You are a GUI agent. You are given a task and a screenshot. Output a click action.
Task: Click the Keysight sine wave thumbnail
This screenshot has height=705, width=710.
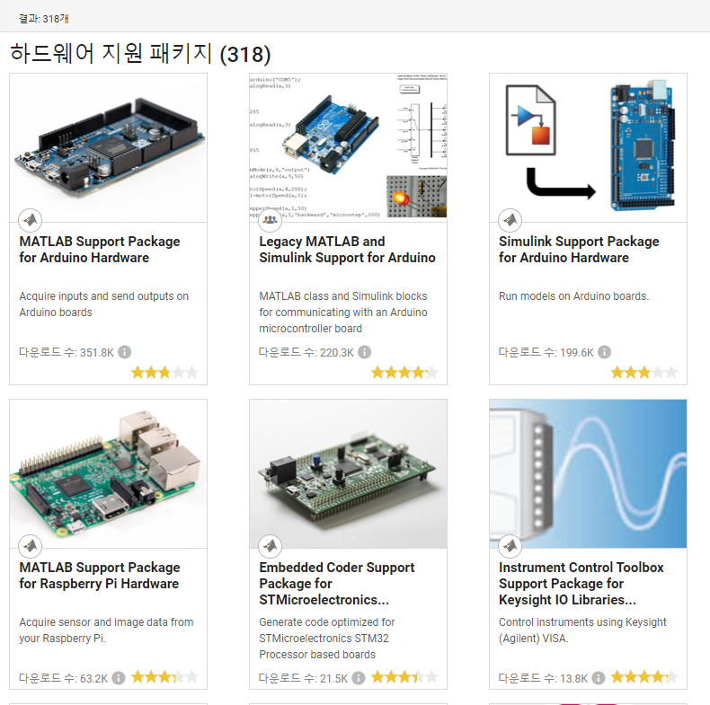pyautogui.click(x=588, y=474)
